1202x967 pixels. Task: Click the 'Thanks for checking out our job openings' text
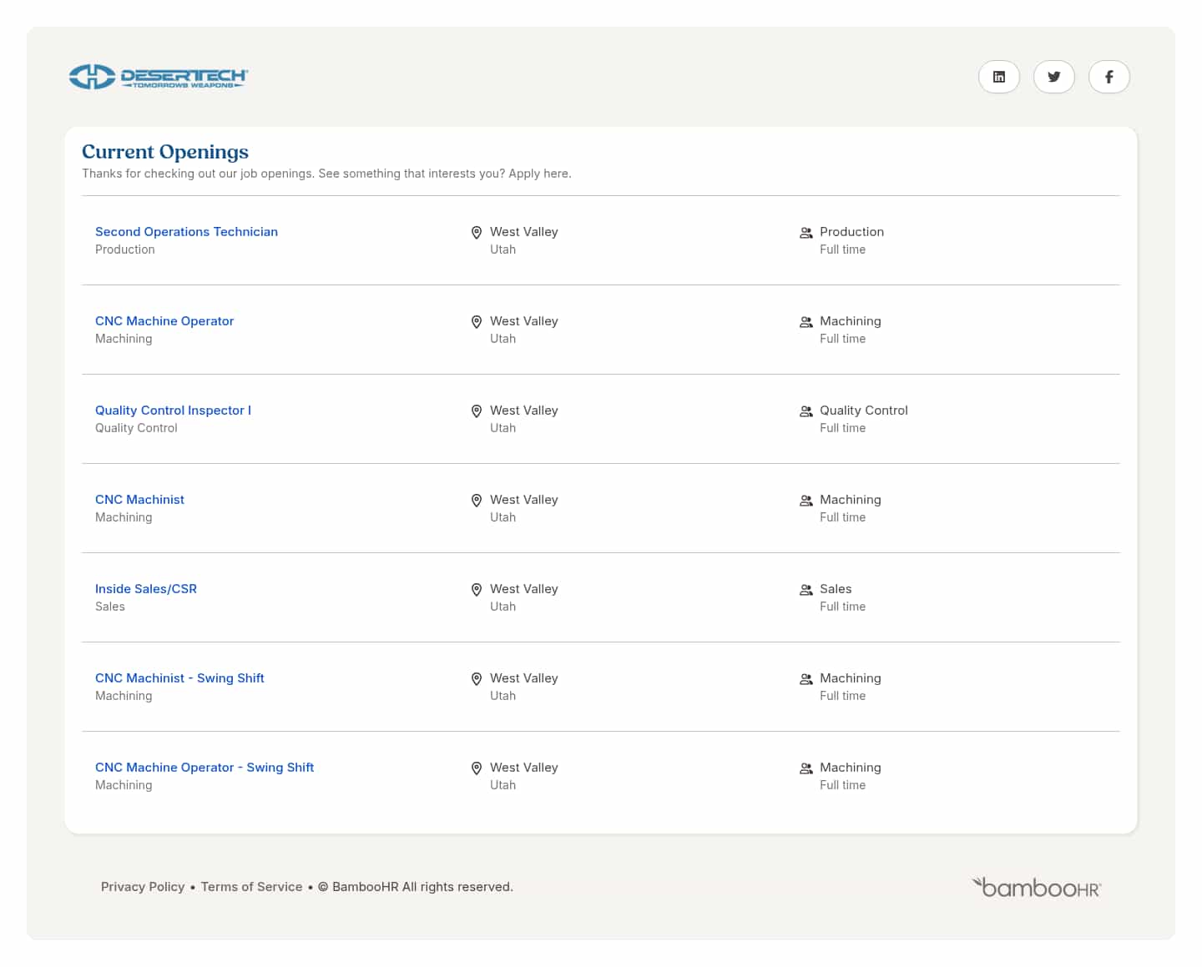[x=326, y=174]
